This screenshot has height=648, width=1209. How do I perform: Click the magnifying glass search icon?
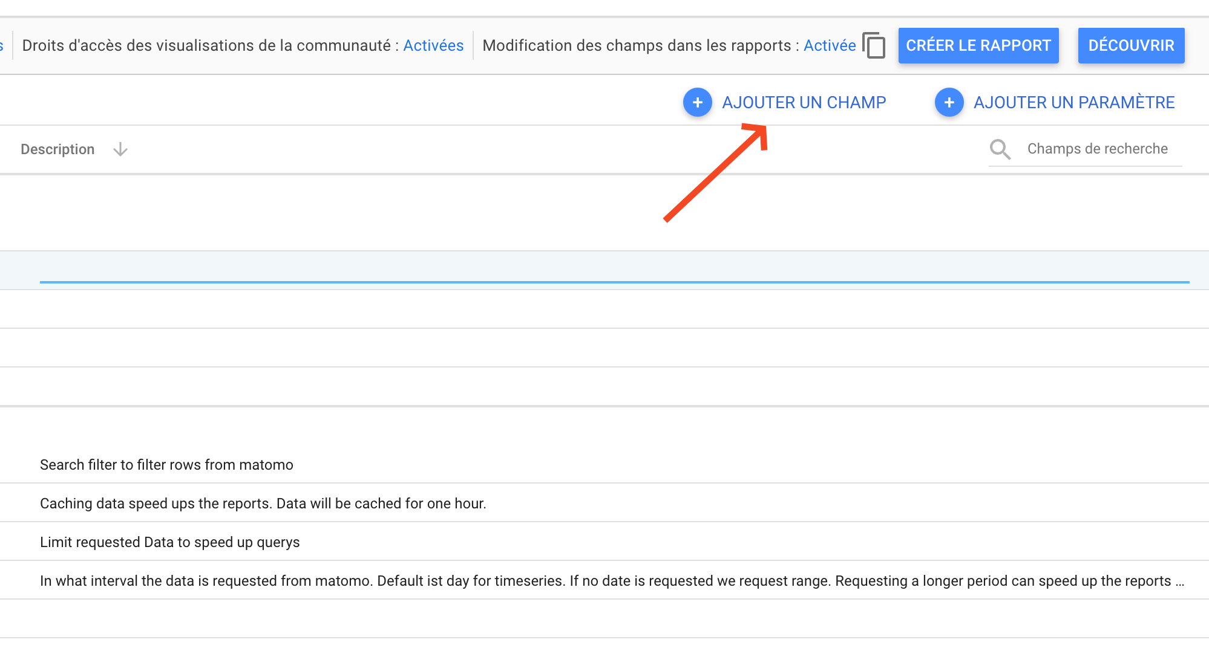click(x=1000, y=149)
